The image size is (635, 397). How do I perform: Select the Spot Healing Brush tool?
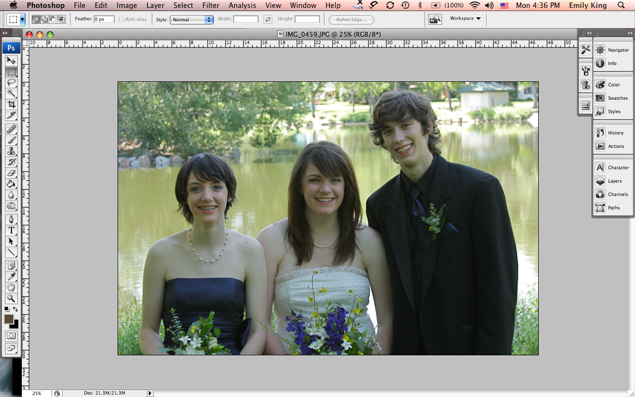11,129
